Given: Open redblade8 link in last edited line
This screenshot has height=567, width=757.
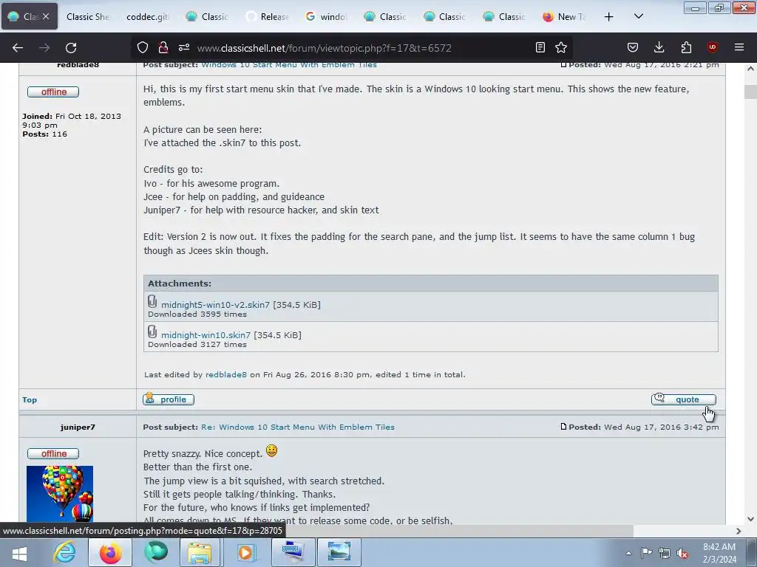Looking at the screenshot, I should pyautogui.click(x=226, y=374).
